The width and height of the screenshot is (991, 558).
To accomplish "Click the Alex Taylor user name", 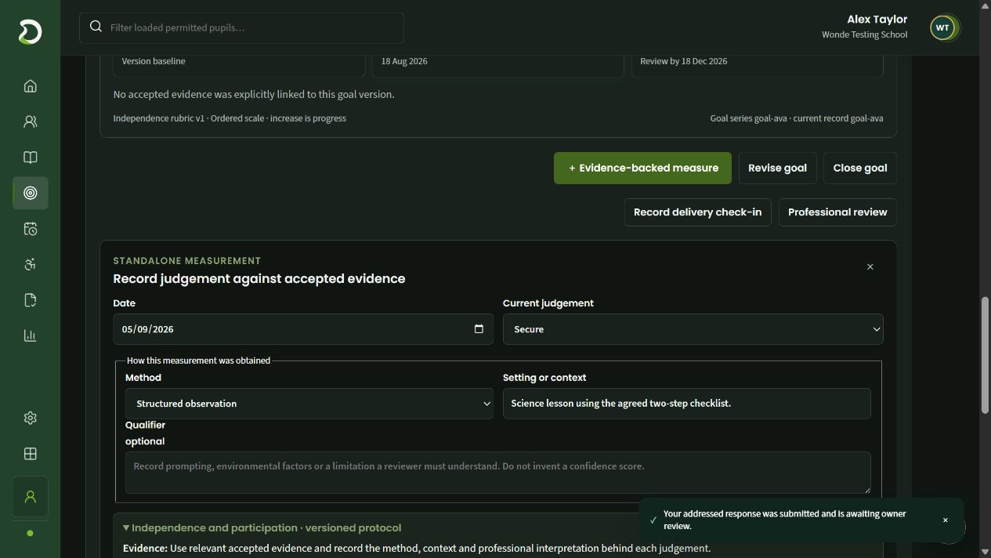I will (x=877, y=20).
